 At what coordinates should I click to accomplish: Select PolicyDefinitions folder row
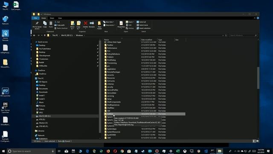145,54
